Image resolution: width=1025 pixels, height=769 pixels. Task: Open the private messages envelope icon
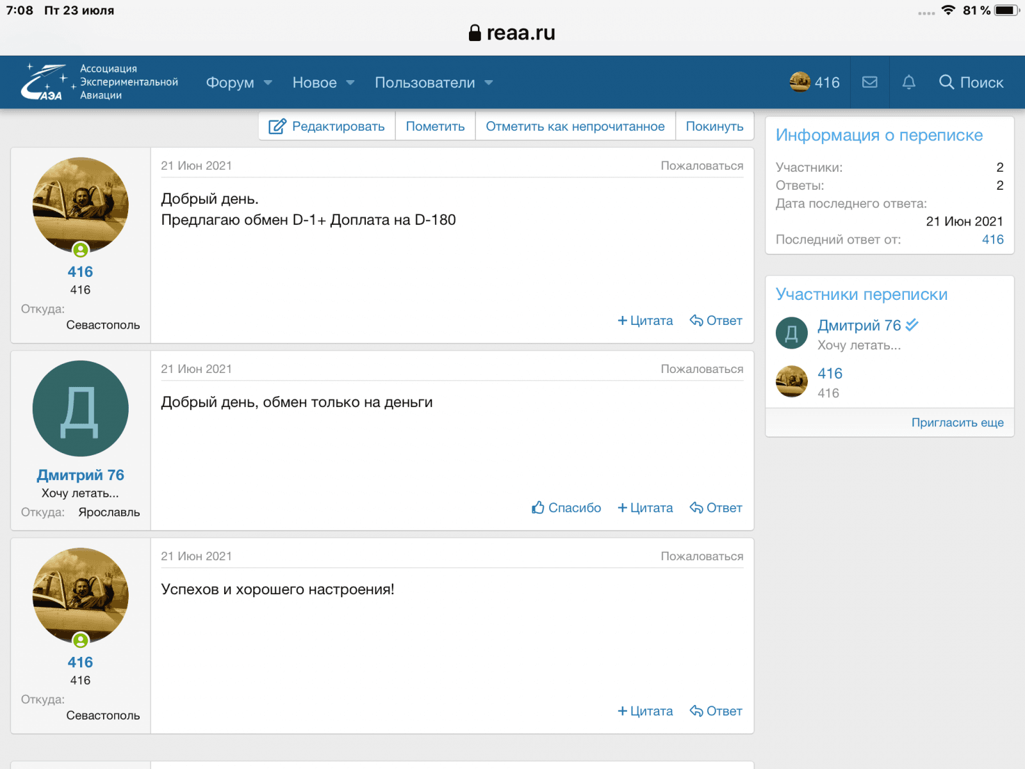869,82
